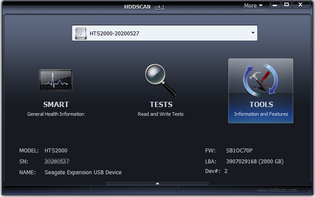Click SMART label text
Viewport: 315px width, 197px height.
(56, 105)
